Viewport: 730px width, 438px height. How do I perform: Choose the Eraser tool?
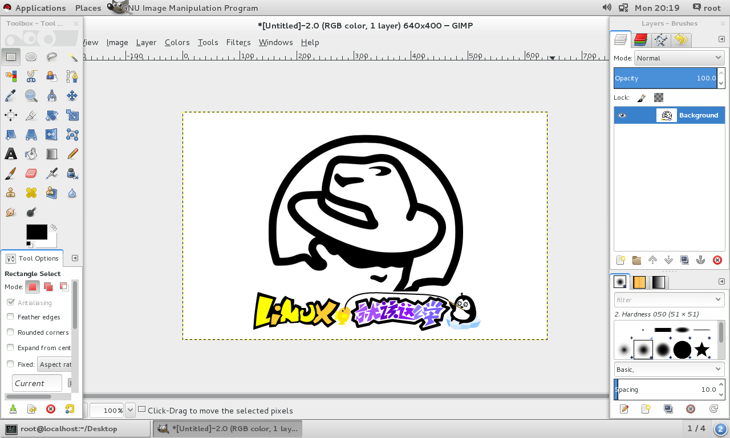[31, 173]
